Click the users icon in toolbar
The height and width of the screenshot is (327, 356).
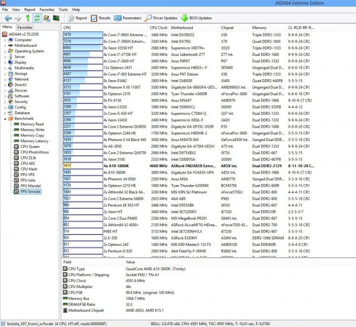pos(47,18)
